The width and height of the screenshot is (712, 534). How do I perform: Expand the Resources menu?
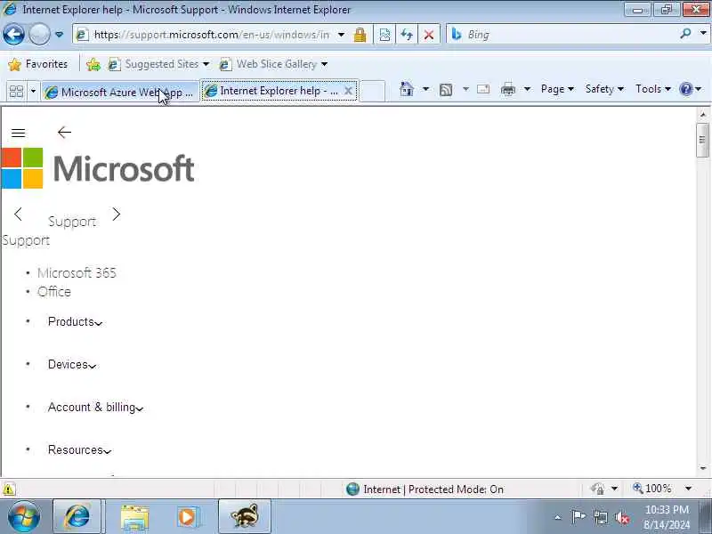(80, 450)
